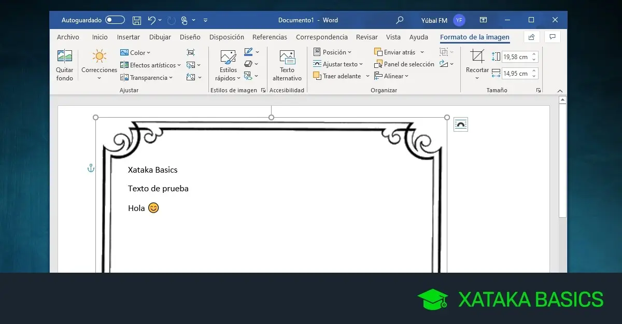Click the Restablecer imagen icon

click(191, 77)
